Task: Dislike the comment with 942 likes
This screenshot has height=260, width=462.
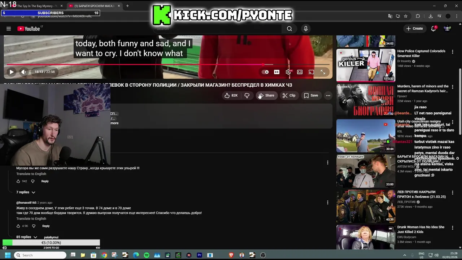Action: (x=32, y=181)
